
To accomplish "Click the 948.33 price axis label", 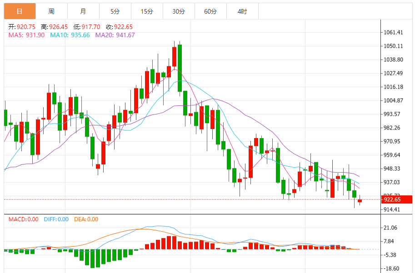I will tap(392, 169).
